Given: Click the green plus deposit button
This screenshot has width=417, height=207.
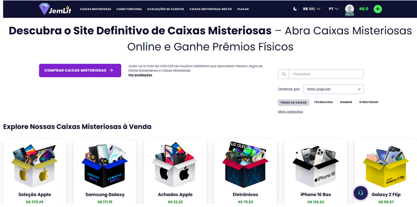Looking at the screenshot, I should tap(377, 9).
